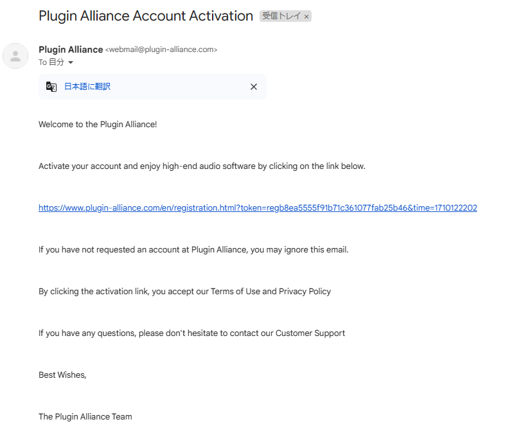Click the may ignore this email sentence
The height and width of the screenshot is (433, 505).
pos(193,250)
